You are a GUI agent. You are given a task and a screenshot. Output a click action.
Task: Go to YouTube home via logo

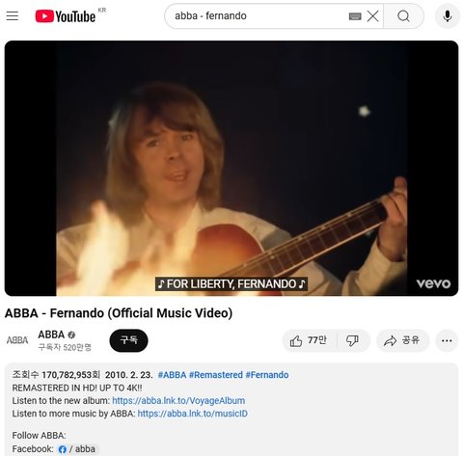[x=66, y=16]
